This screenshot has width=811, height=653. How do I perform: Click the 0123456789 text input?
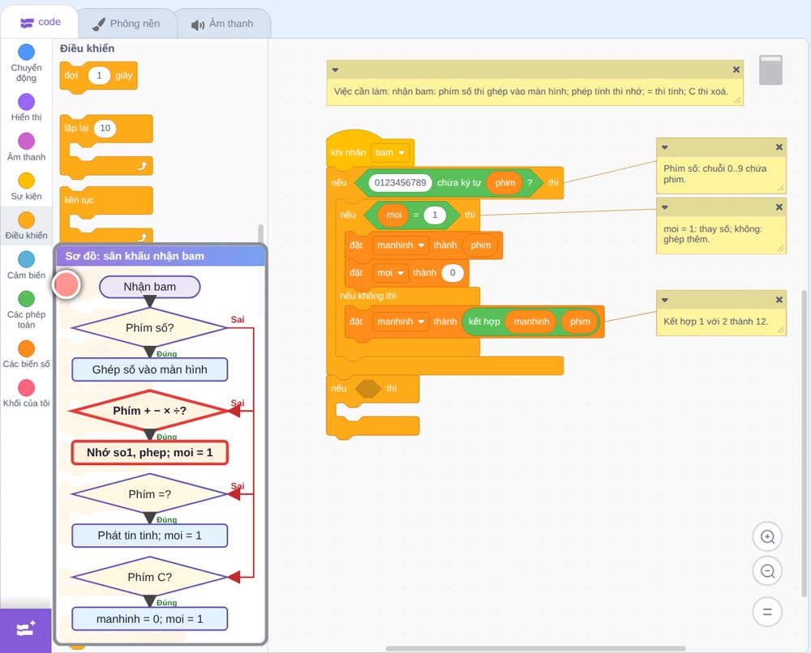click(400, 182)
